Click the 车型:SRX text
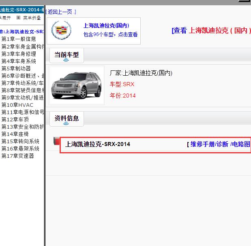The height and width of the screenshot is (246, 251). pos(122,84)
